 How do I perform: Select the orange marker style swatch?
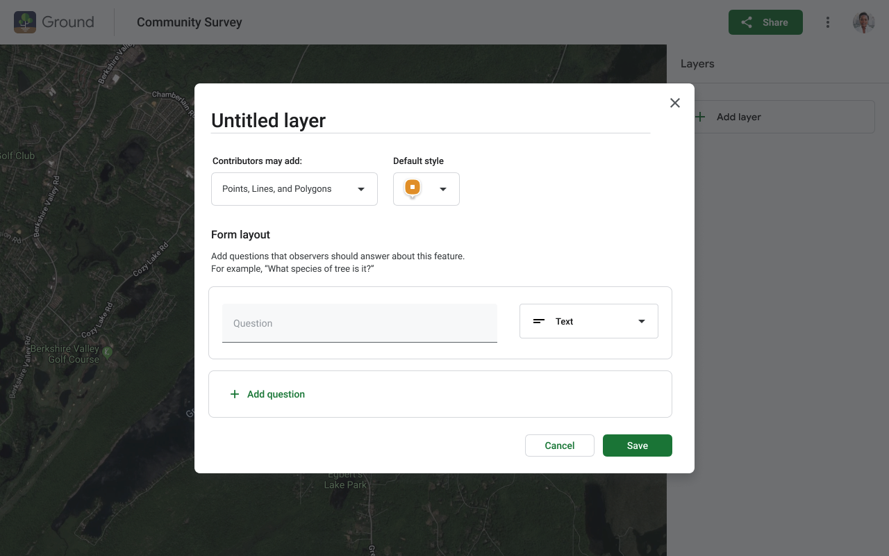pos(413,188)
